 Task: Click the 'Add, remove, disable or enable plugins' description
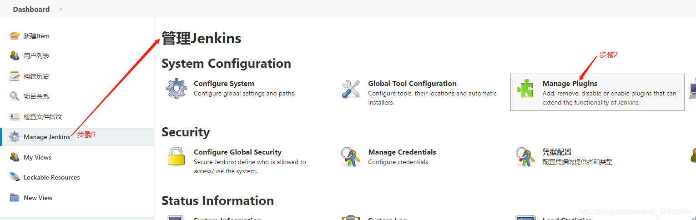click(610, 98)
